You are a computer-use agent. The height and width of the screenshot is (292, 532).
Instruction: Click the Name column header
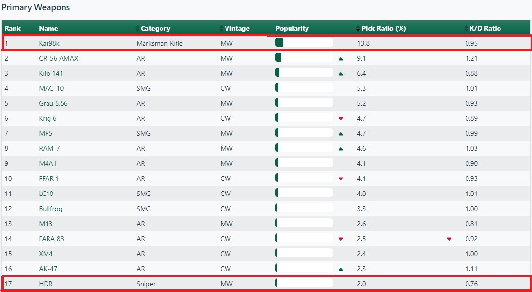[x=48, y=28]
